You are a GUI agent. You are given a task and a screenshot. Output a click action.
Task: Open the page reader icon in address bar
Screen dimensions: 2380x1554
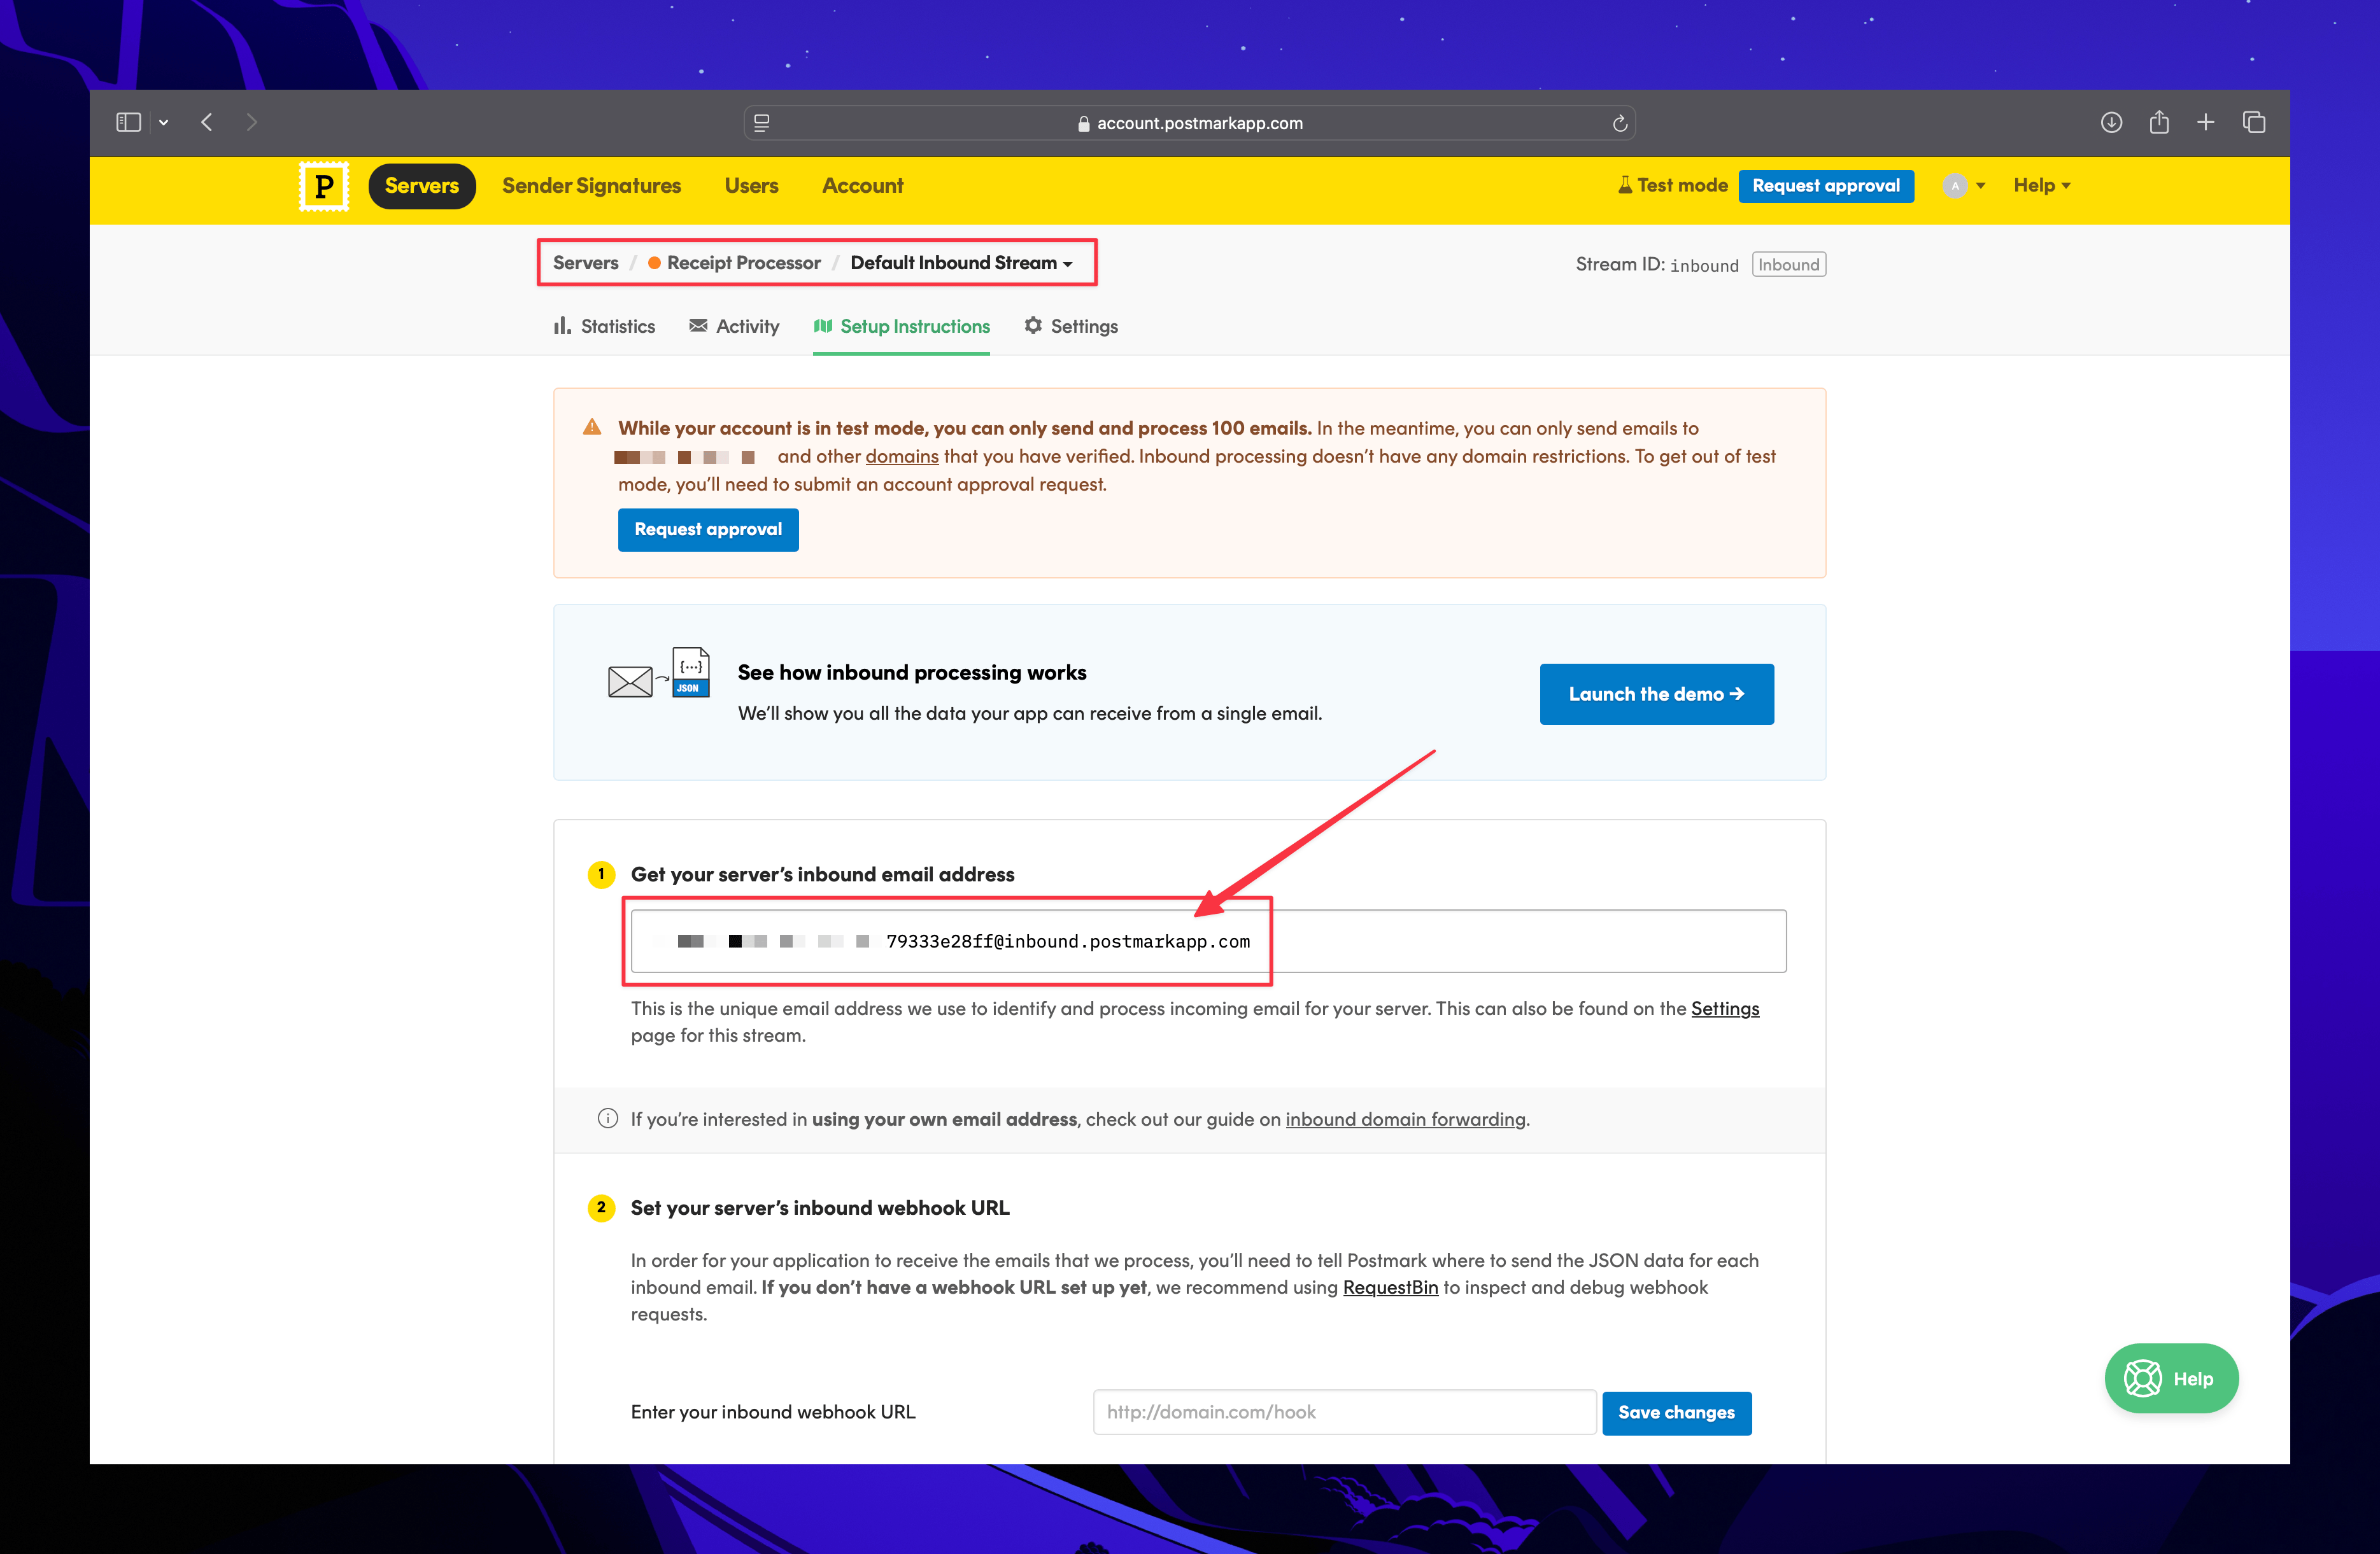pyautogui.click(x=762, y=123)
